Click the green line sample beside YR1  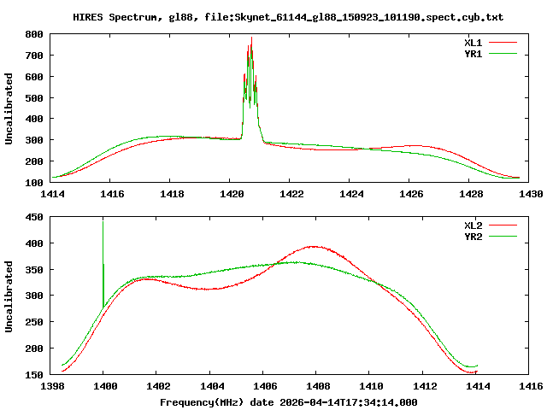pos(503,53)
